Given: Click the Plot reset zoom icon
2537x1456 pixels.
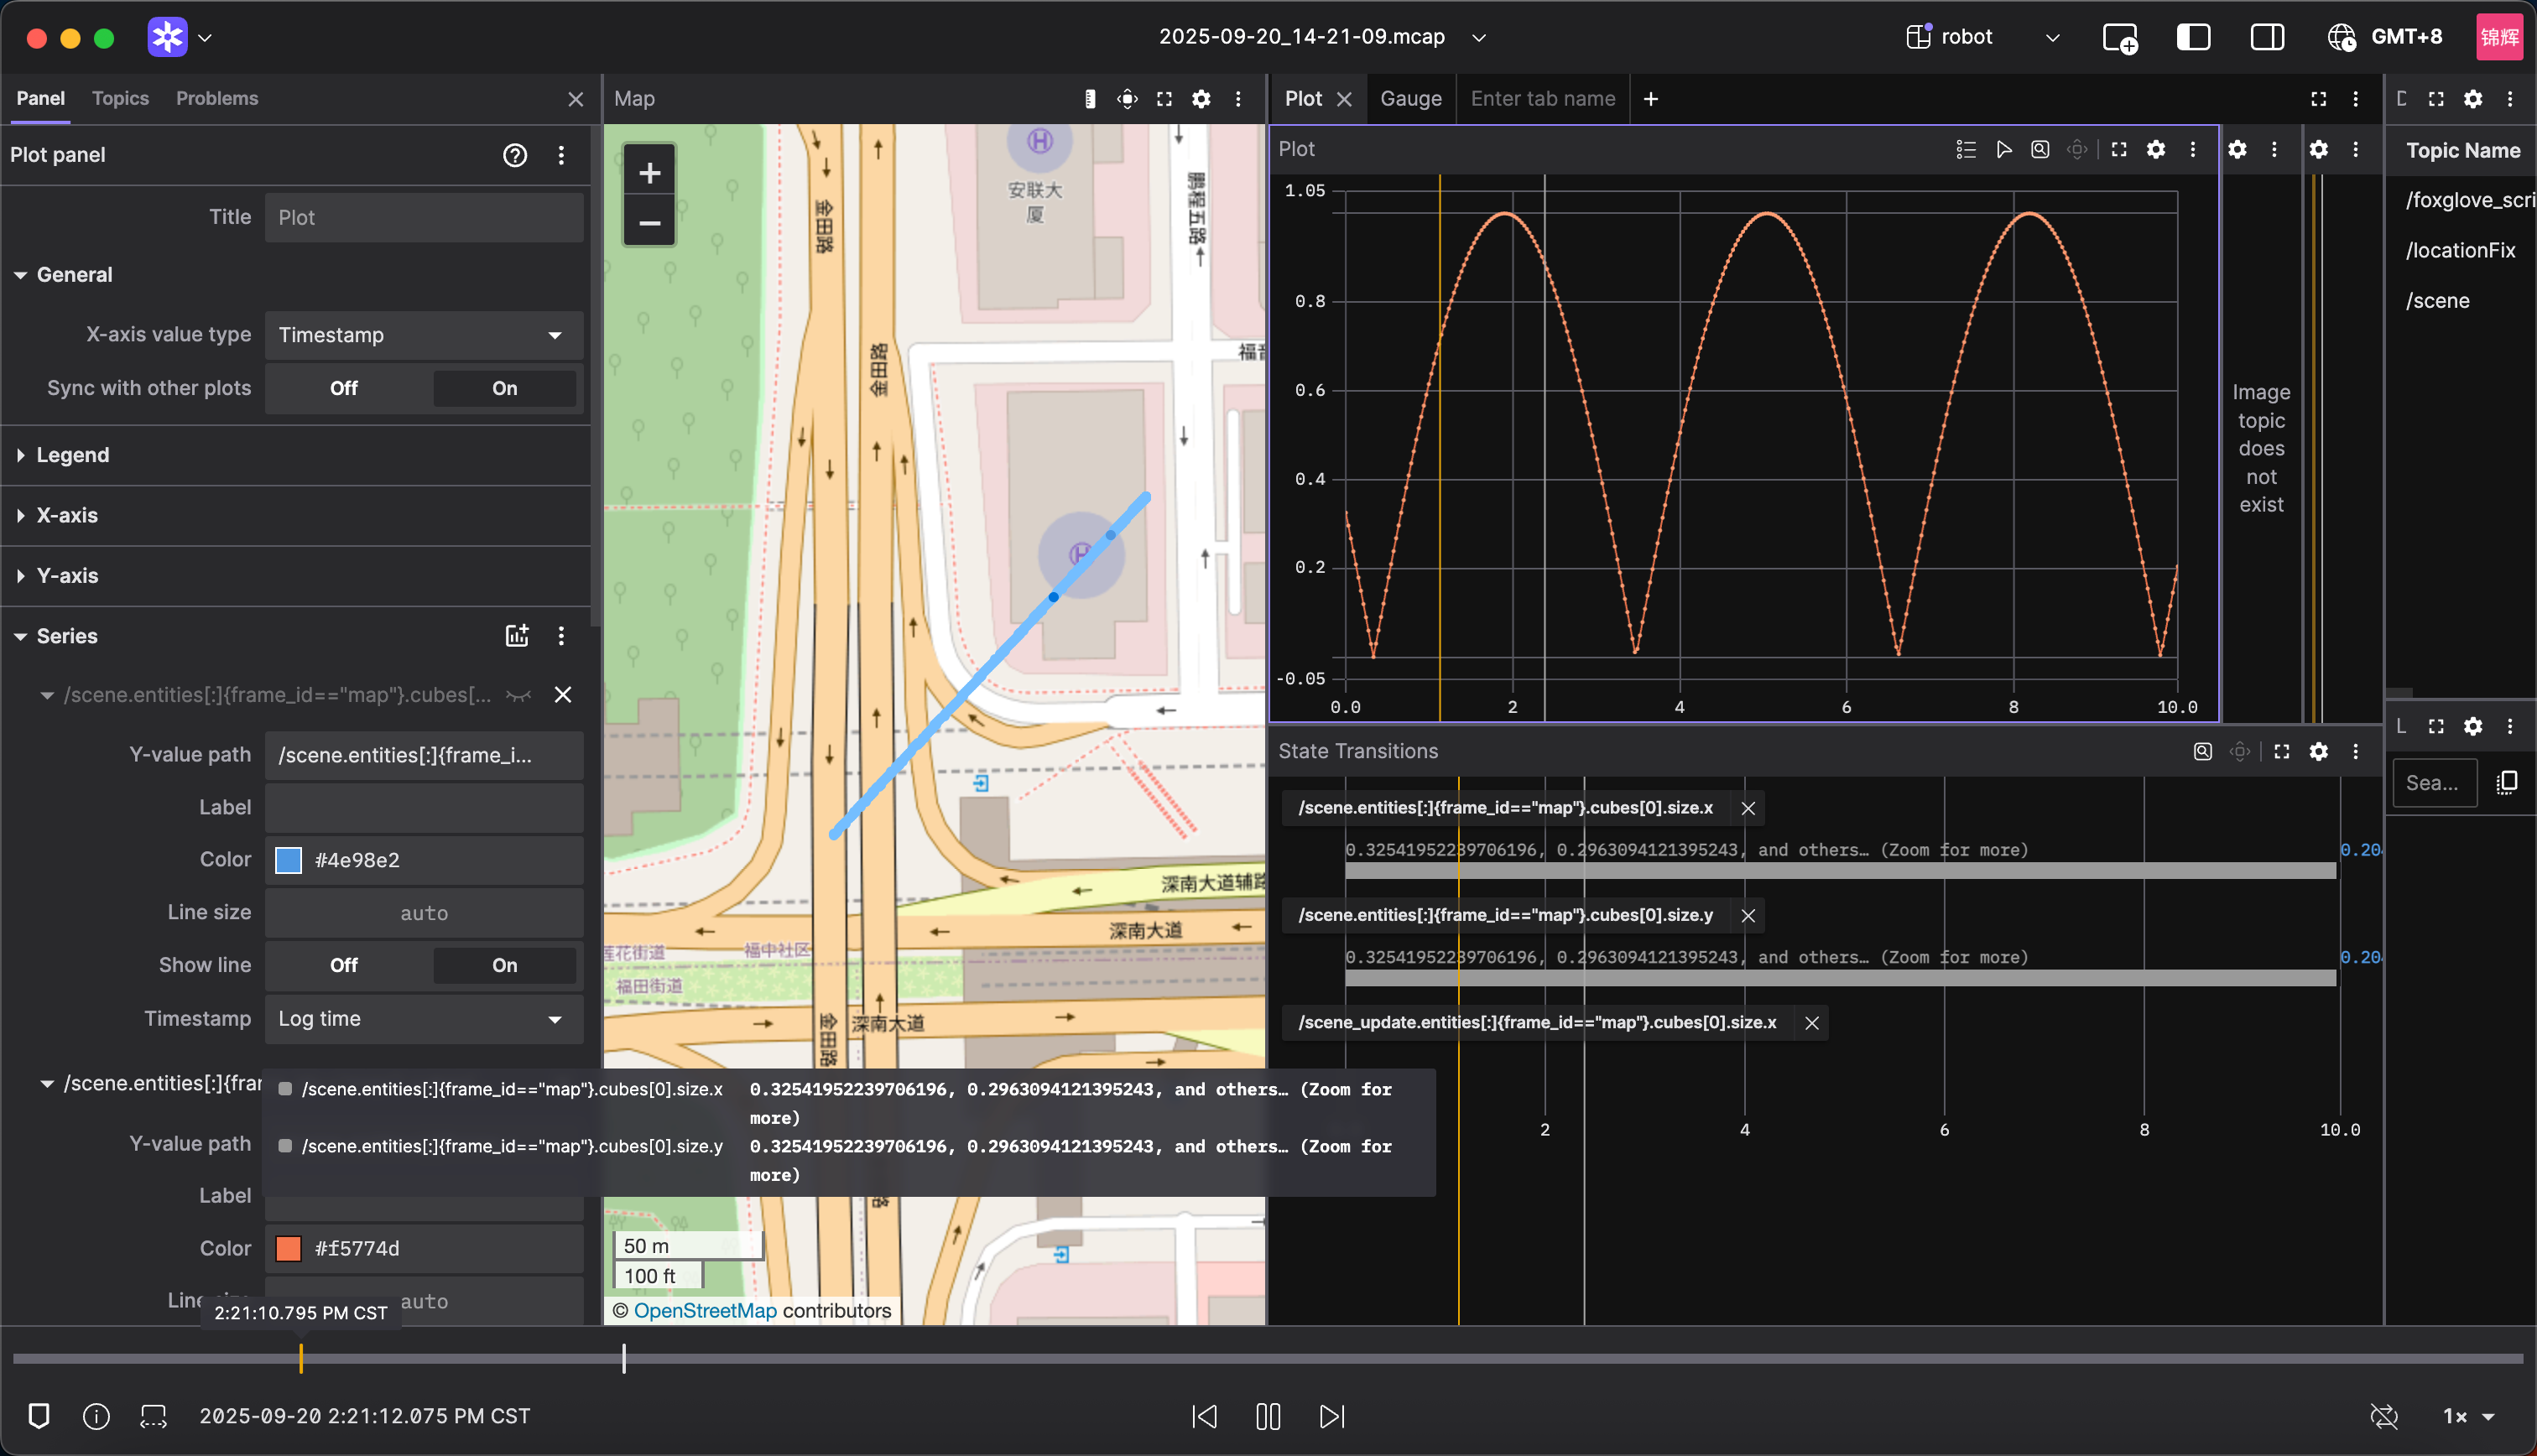Looking at the screenshot, I should click(2040, 149).
